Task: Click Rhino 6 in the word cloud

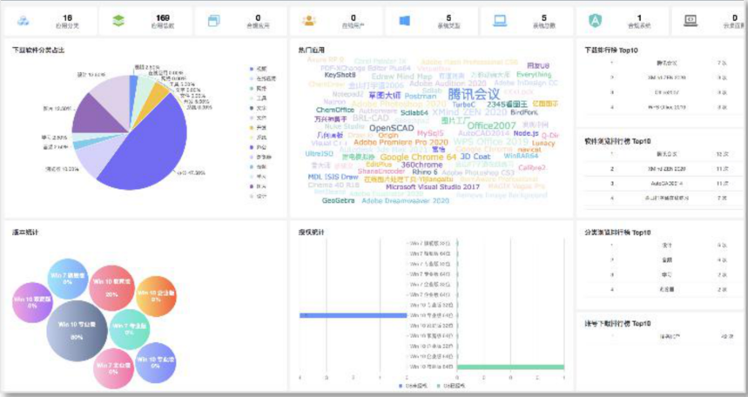Action: (x=425, y=172)
